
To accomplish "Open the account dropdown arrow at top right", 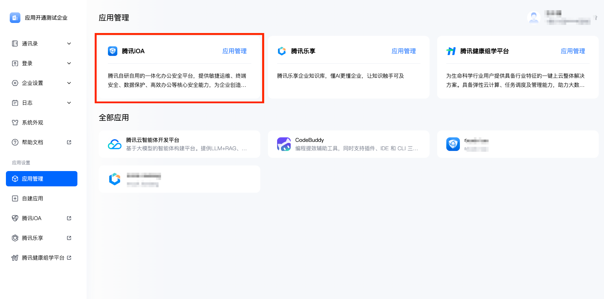I will pyautogui.click(x=596, y=18).
